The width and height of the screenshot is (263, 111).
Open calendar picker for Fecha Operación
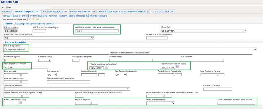pos(177,67)
